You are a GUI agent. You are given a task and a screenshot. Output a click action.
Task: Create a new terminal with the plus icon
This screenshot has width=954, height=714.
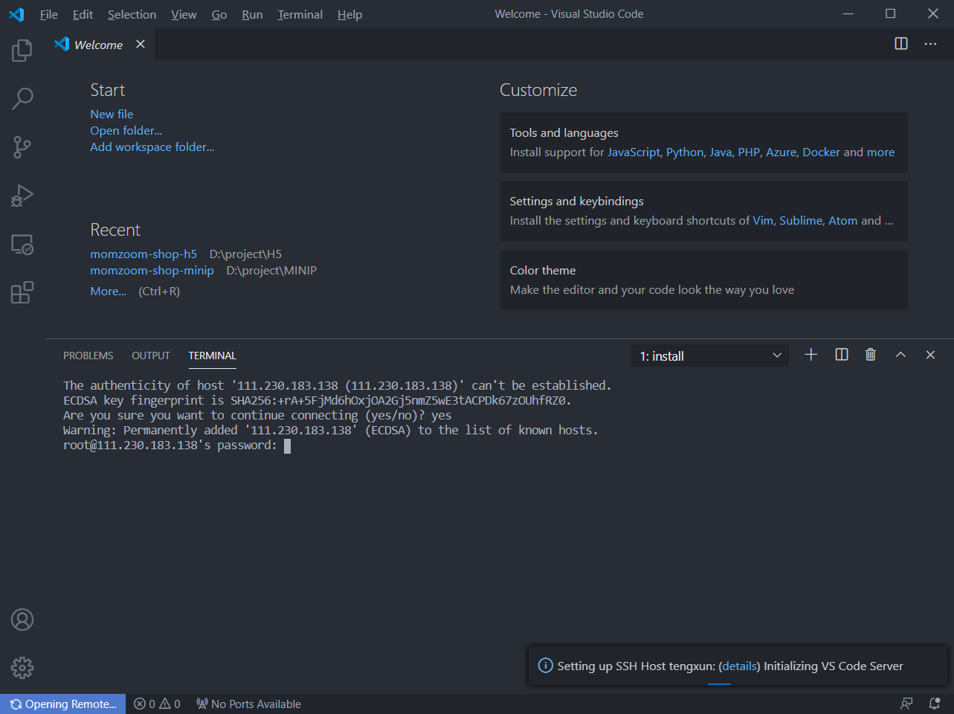[x=810, y=355]
